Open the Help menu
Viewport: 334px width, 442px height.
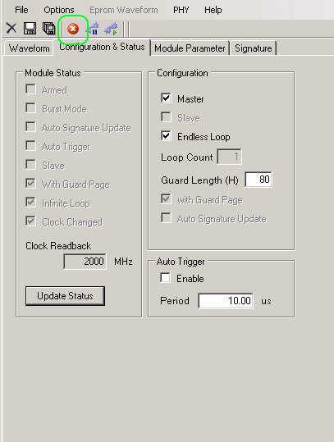pyautogui.click(x=213, y=10)
